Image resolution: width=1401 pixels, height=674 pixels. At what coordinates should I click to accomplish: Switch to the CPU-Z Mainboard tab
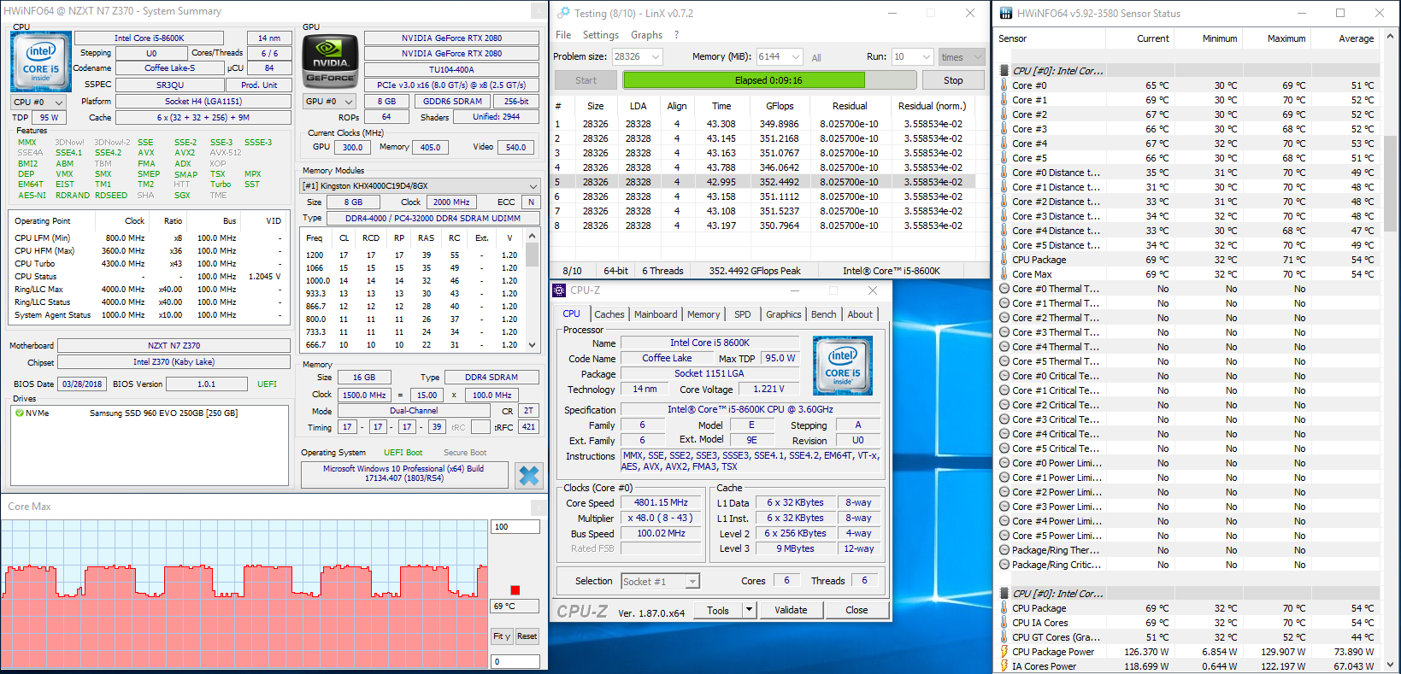tap(656, 314)
